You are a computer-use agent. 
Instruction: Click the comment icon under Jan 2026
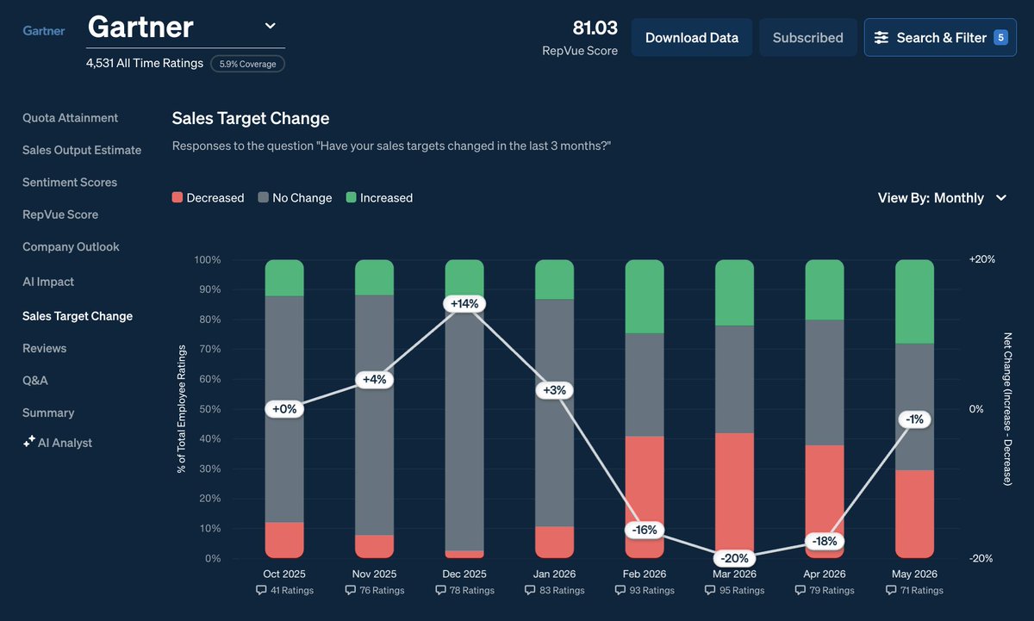pyautogui.click(x=530, y=590)
